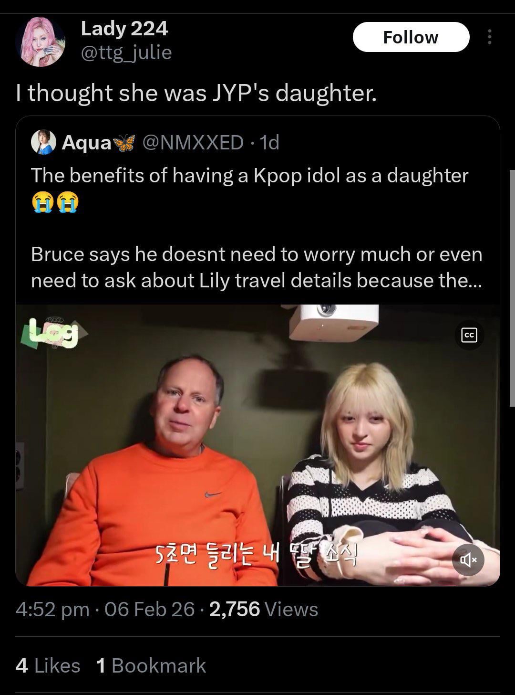This screenshot has height=695, width=515.
Task: Open the Lady 224 display name
Action: [124, 29]
